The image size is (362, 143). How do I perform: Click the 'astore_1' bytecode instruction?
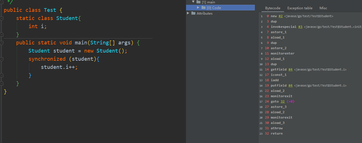(278, 32)
